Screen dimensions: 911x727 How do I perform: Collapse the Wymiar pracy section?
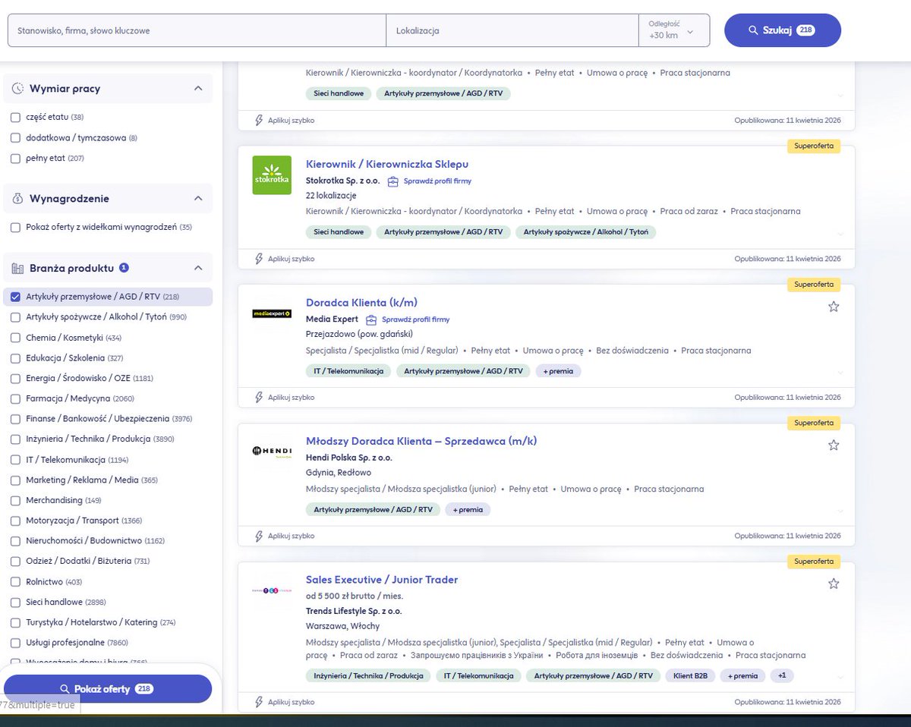[198, 89]
